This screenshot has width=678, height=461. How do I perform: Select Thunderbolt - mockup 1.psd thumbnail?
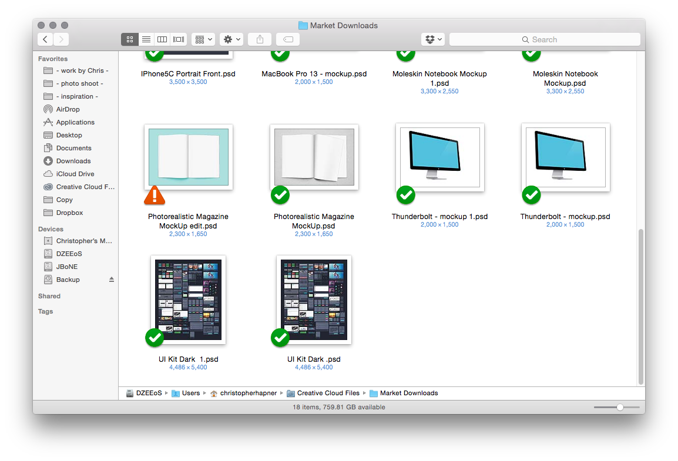439,157
